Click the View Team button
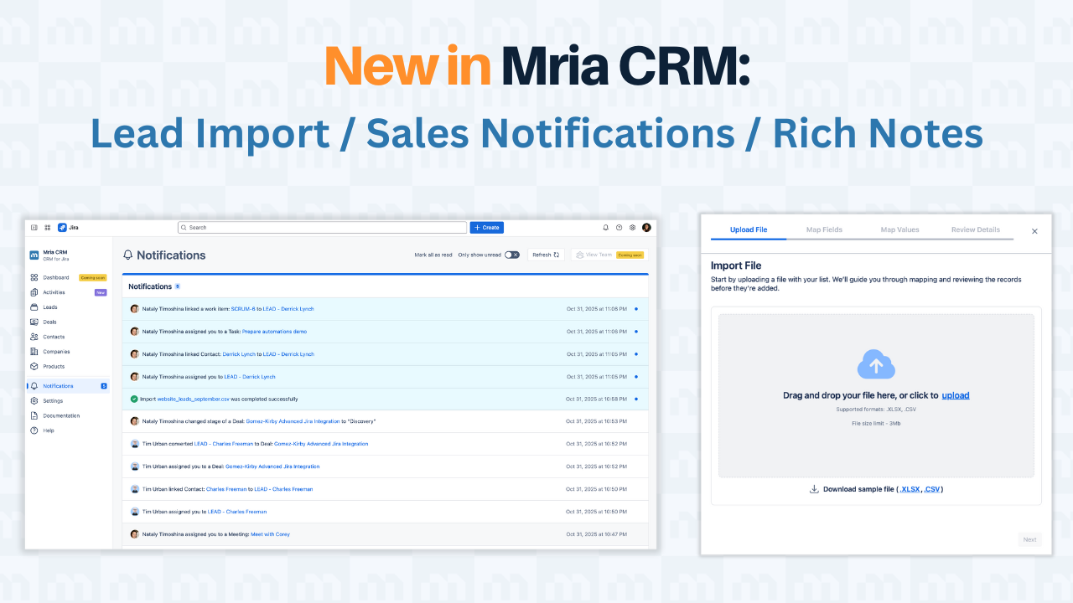The width and height of the screenshot is (1073, 603). 609,255
